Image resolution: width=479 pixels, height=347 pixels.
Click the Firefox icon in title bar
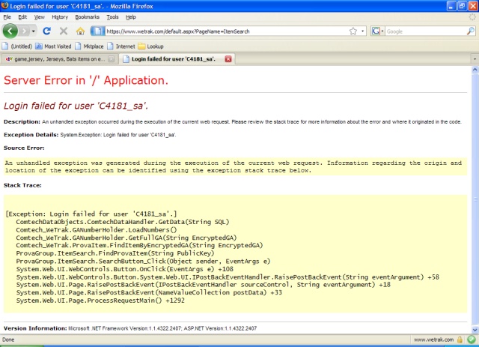coord(4,5)
